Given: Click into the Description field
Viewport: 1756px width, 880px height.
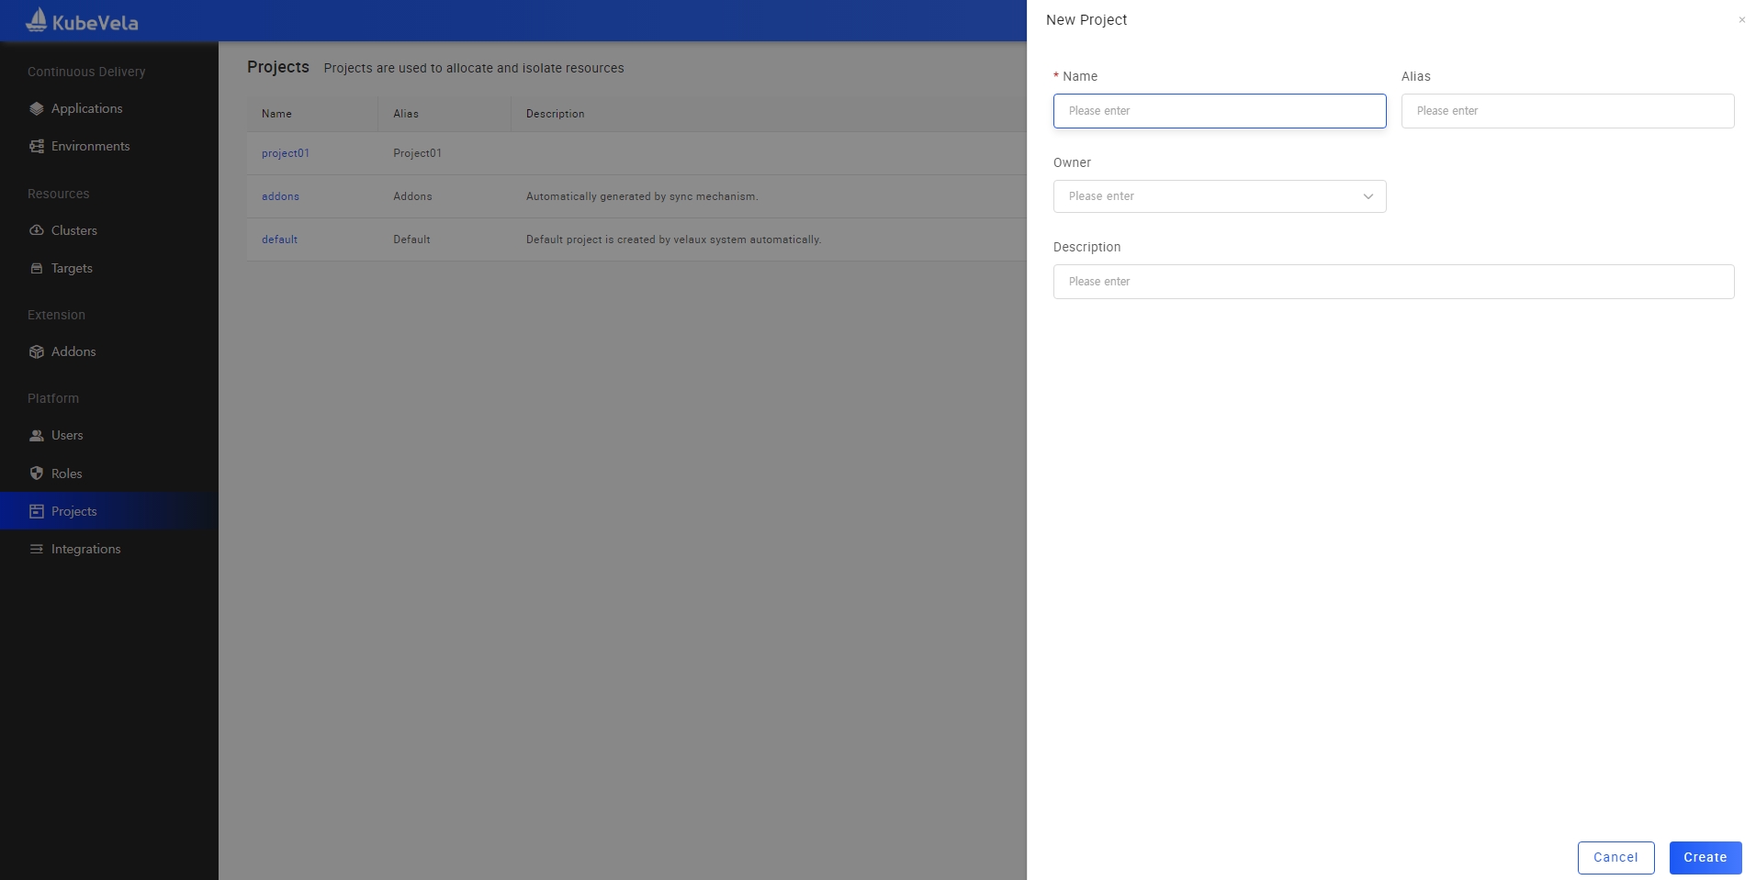Looking at the screenshot, I should (1392, 282).
